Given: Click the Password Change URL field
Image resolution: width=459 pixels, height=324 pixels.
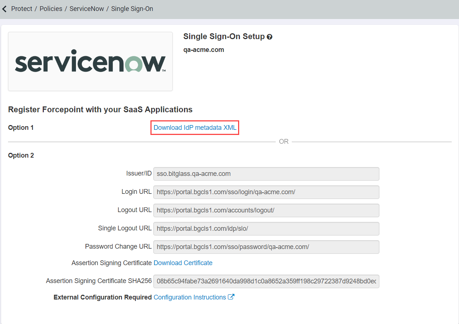Looking at the screenshot, I should pos(267,247).
